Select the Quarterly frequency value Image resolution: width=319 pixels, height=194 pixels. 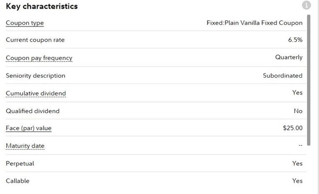coord(289,57)
